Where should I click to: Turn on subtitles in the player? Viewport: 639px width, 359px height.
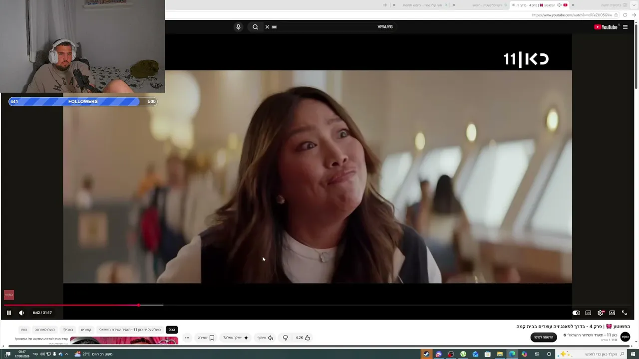(588, 313)
